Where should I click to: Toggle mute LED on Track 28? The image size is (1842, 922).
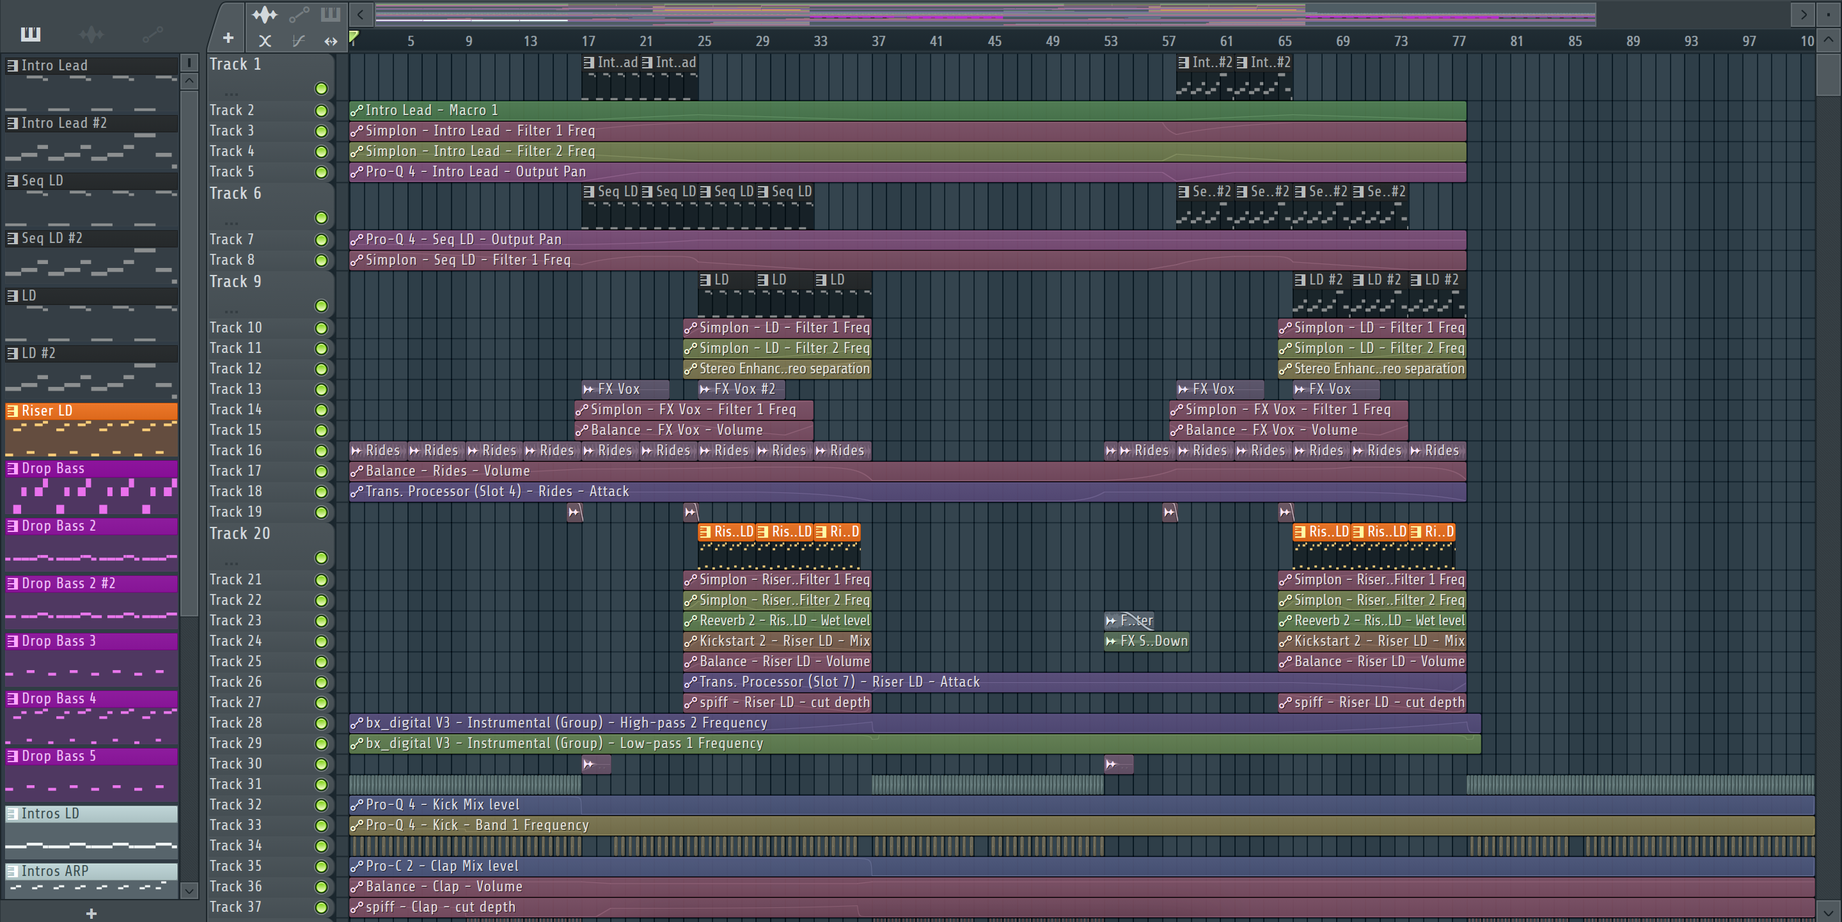click(x=321, y=723)
